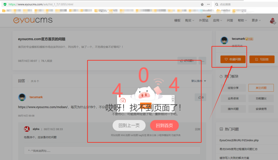Open hot question EyouCms去除URL中的index.php
The image size is (278, 160).
[239, 140]
